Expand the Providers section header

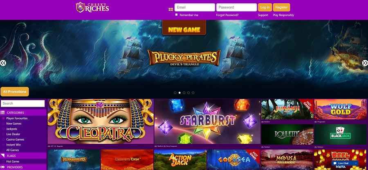click(x=23, y=167)
